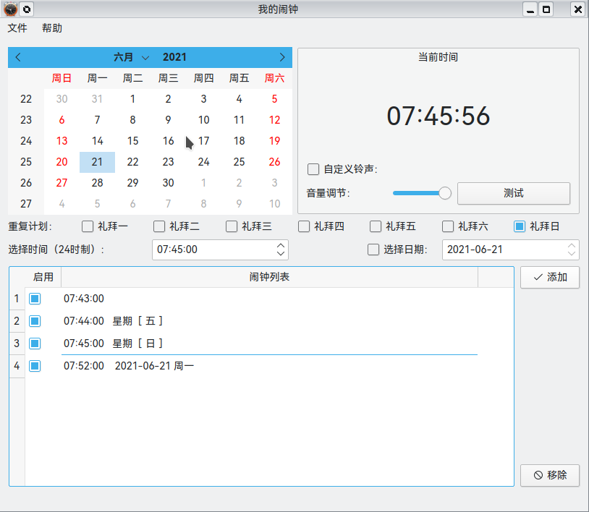
Task: Disable the 07:43:00 alarm checkbox
Action: pyautogui.click(x=35, y=299)
